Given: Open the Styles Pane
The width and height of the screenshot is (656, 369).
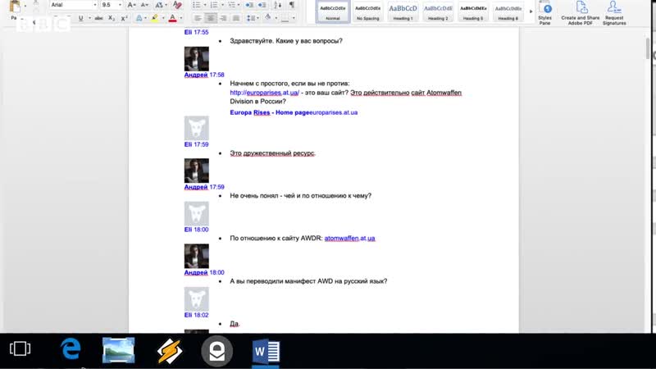Looking at the screenshot, I should [x=544, y=13].
